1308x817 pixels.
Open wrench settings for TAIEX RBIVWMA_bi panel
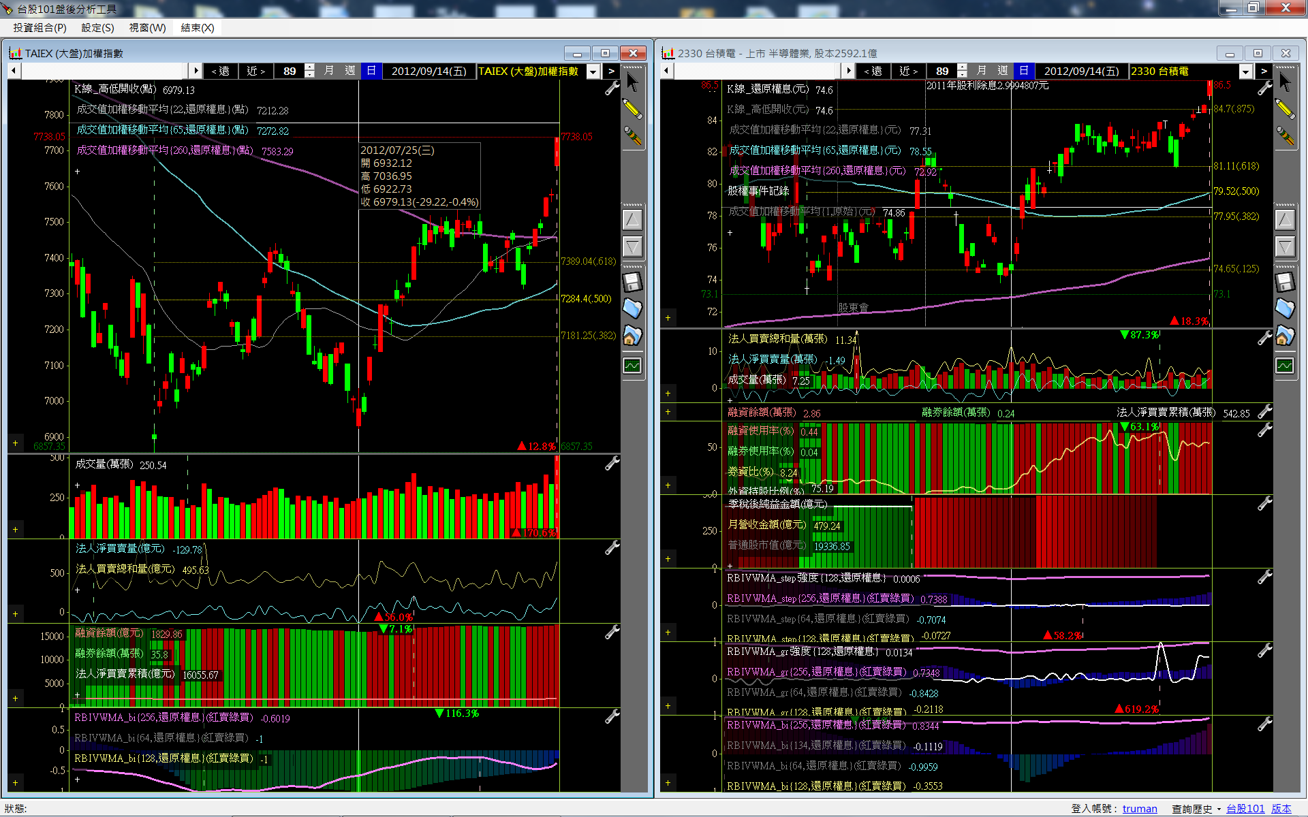pos(612,716)
